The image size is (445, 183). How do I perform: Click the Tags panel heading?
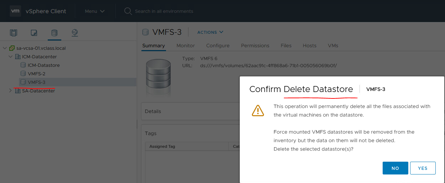coord(151,133)
